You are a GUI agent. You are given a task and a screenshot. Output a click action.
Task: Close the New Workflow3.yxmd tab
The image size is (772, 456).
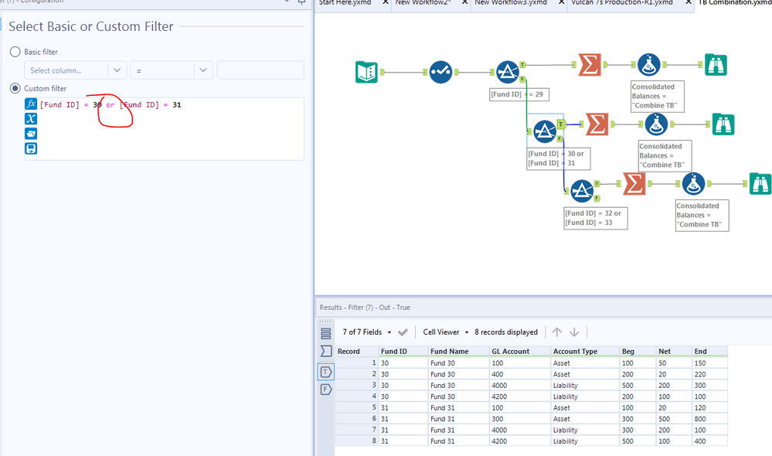(561, 2)
